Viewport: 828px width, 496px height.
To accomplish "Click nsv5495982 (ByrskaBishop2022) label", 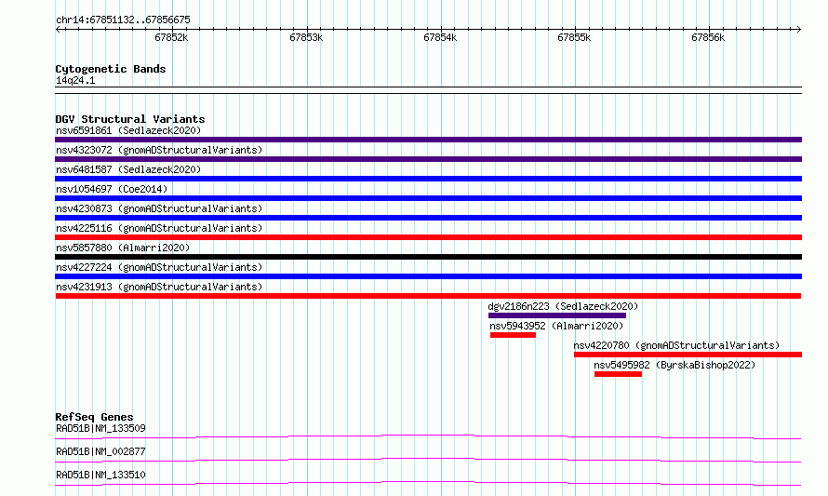I will tap(674, 365).
